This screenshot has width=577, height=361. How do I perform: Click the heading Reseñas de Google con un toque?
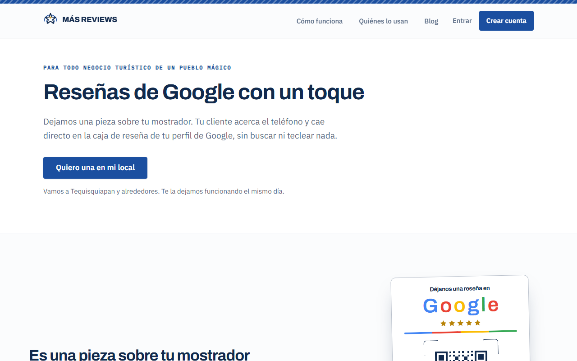[x=204, y=92]
